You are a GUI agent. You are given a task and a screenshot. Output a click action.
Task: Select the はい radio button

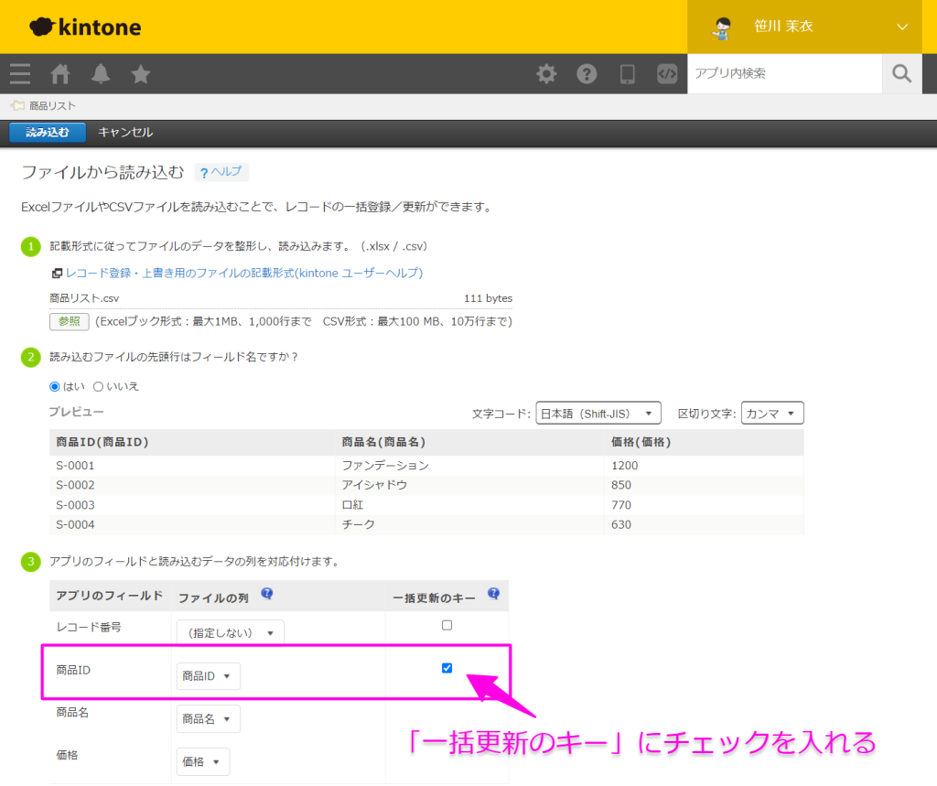(54, 387)
